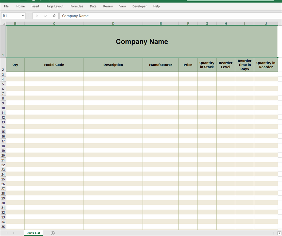The image size is (282, 236).
Task: Add a new sheet with plus icon
Action: click(x=53, y=233)
